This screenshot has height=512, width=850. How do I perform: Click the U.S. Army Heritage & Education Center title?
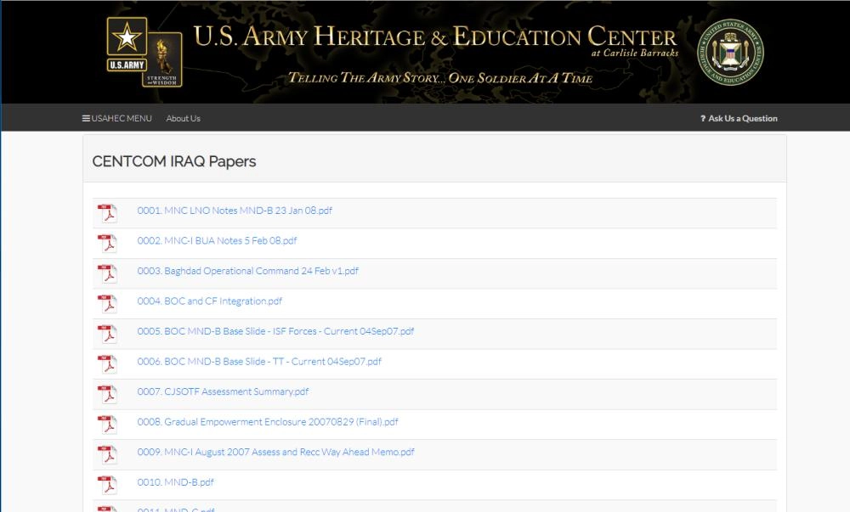(x=434, y=38)
